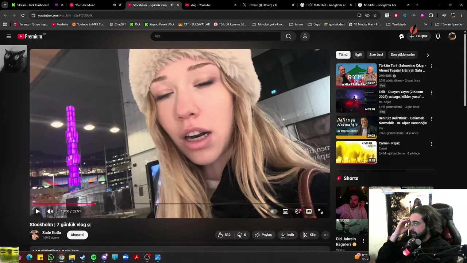This screenshot has height=263, width=467.
Task: Reload the page
Action: [23, 15]
